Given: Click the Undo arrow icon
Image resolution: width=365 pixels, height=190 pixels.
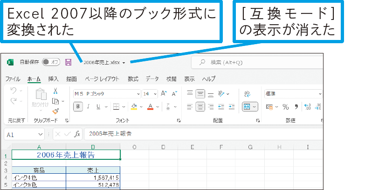Looking at the screenshot, I should tap(13, 91).
